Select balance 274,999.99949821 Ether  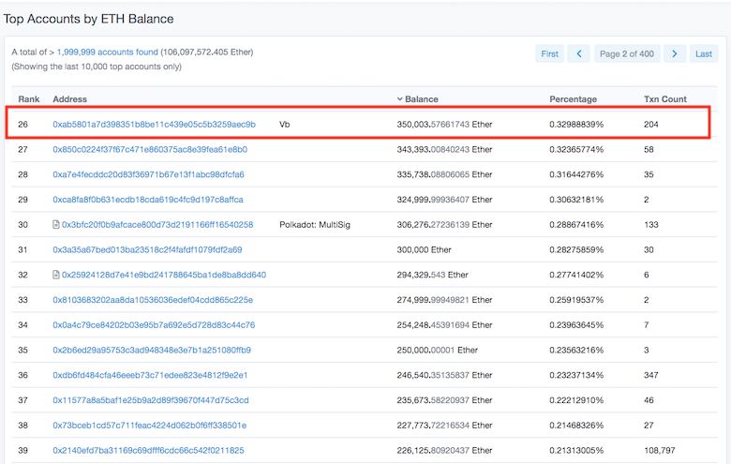(444, 300)
